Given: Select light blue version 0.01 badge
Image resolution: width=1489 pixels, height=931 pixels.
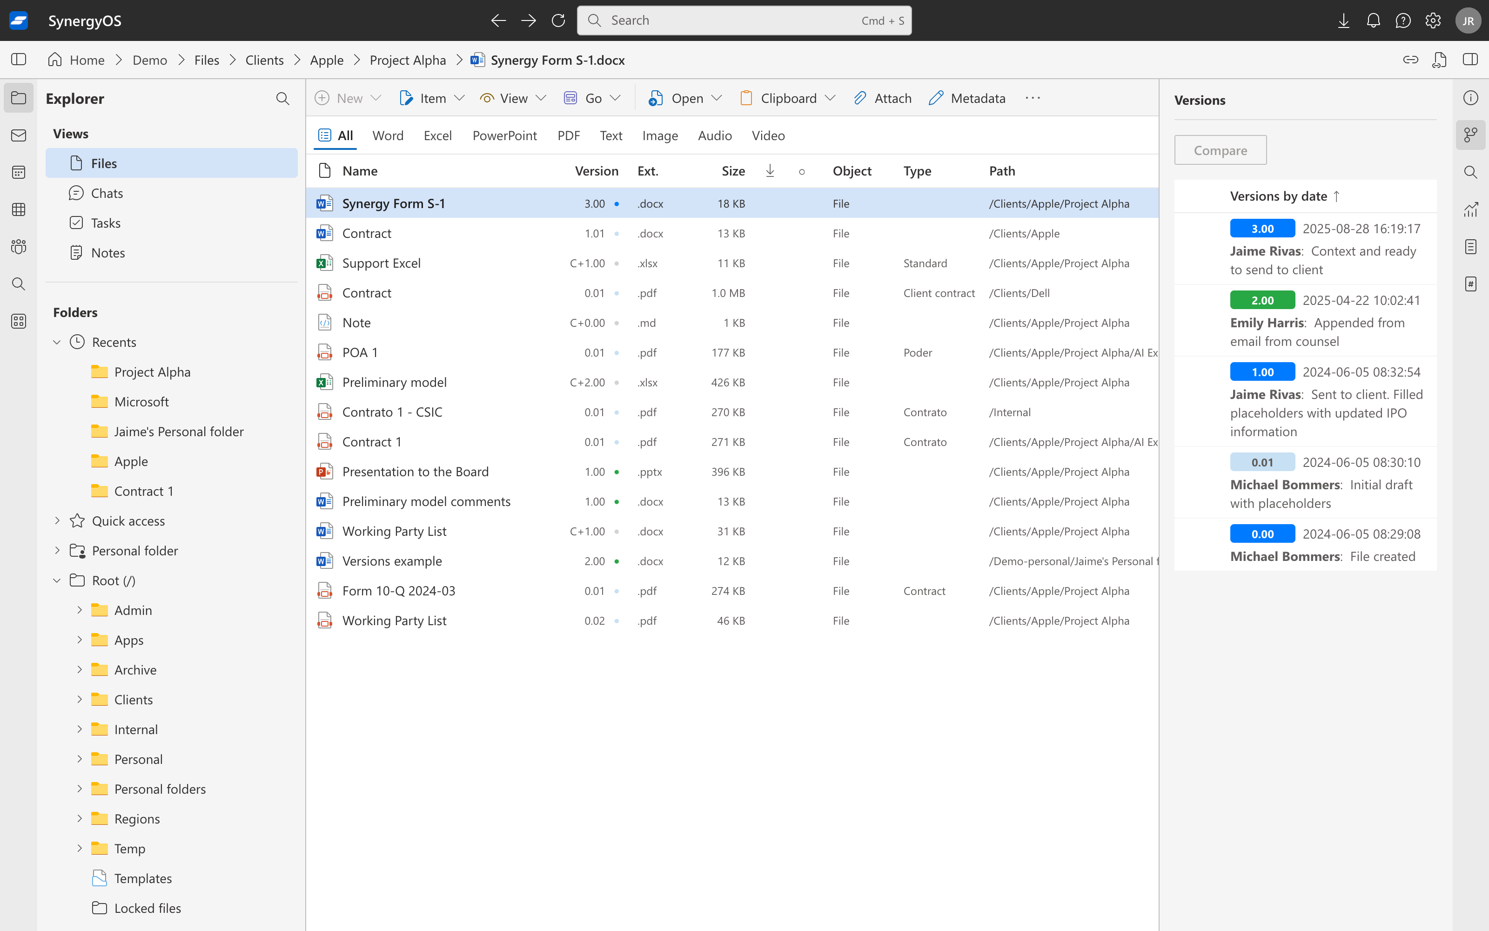Looking at the screenshot, I should (x=1262, y=462).
